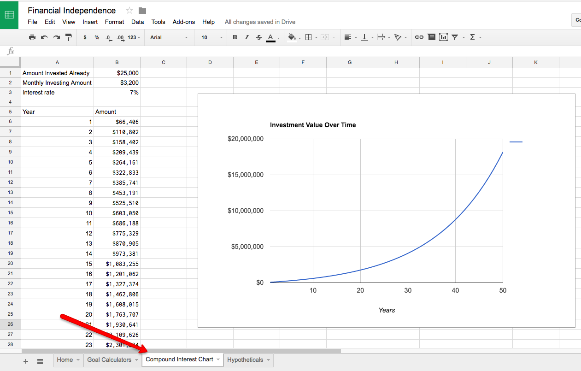Redo the last action

coord(56,37)
